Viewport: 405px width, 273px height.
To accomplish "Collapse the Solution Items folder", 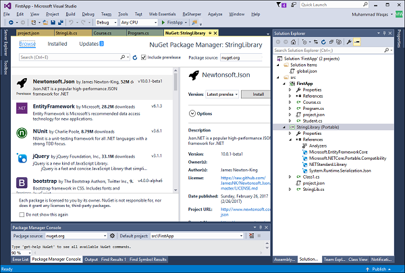I will pyautogui.click(x=278, y=65).
